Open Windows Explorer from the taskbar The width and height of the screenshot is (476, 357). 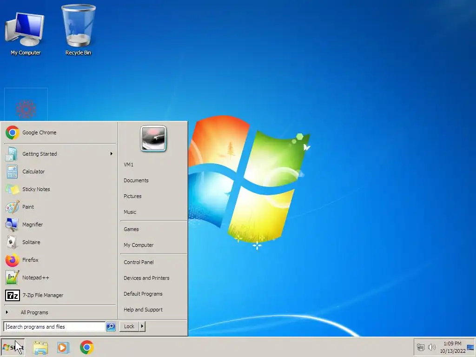point(40,348)
